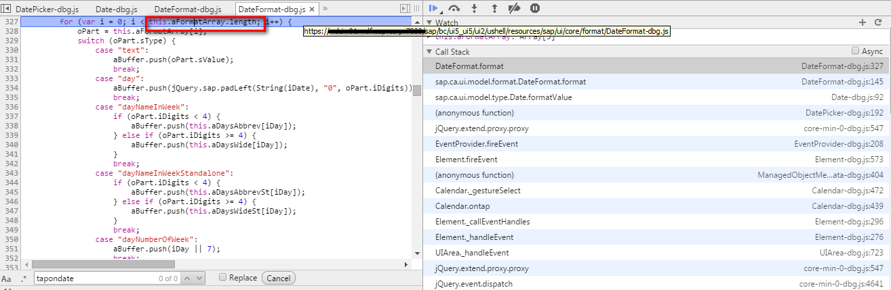
Task: Select the EventProvider.fireEvent frame
Action: point(656,143)
